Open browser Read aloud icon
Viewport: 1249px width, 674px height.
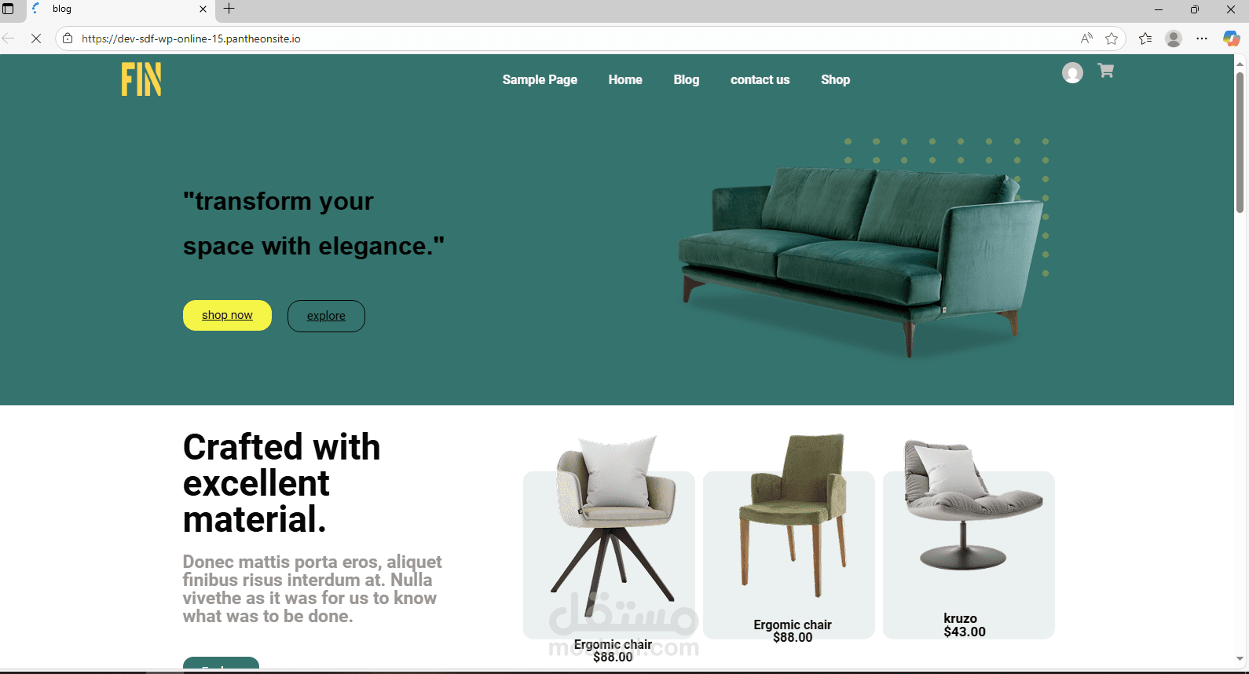pyautogui.click(x=1086, y=38)
